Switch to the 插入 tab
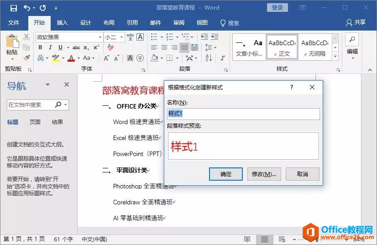 click(x=62, y=23)
